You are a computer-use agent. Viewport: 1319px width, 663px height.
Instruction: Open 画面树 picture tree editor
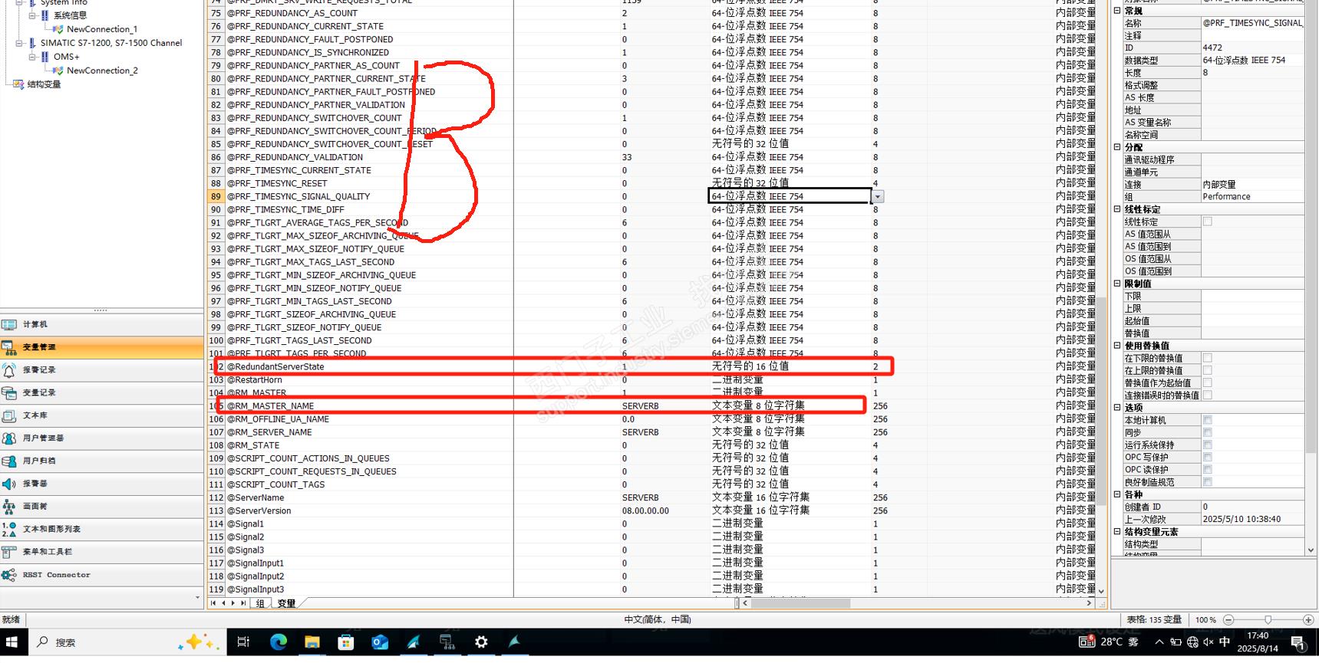(101, 507)
